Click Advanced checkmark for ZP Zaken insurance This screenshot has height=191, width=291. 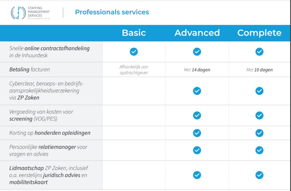click(197, 91)
